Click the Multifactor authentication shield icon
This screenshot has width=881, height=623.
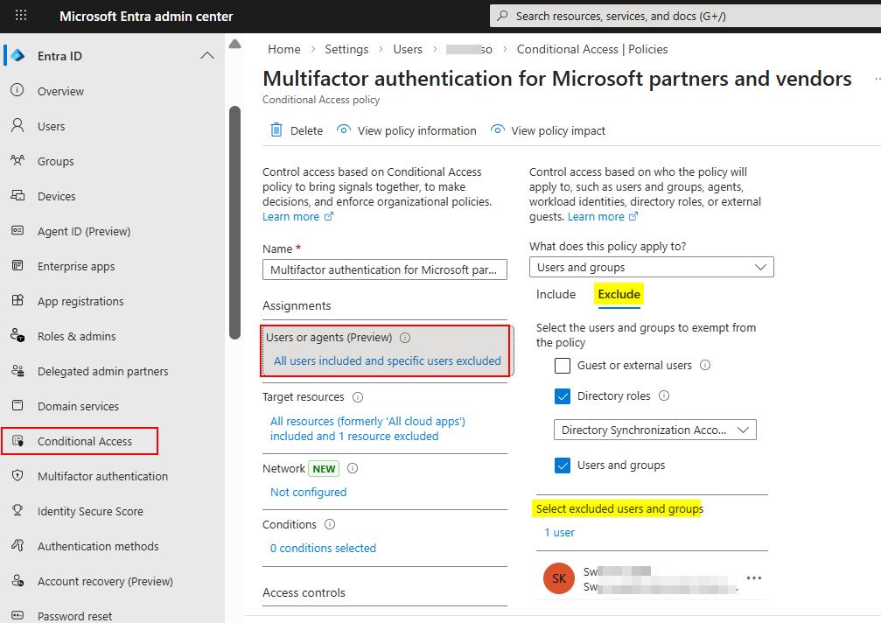pyautogui.click(x=17, y=475)
